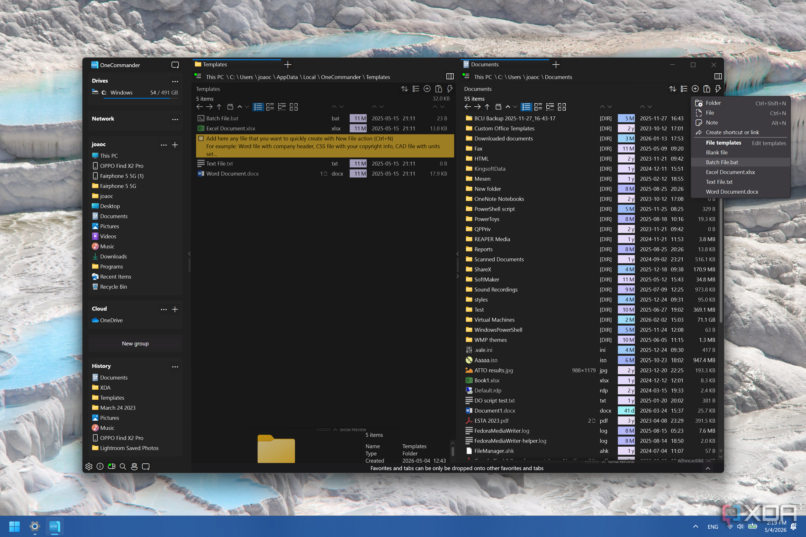Screen dimensions: 806x537
Task: Click the lightning actions icon in Templates pane
Action: pos(450,89)
